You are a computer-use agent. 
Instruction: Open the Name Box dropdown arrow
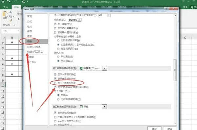pyautogui.click(x=18, y=31)
